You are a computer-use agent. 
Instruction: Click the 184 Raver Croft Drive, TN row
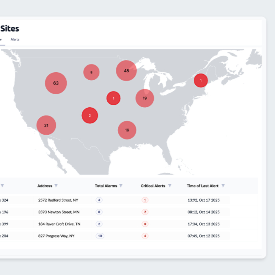pyautogui.click(x=59, y=224)
